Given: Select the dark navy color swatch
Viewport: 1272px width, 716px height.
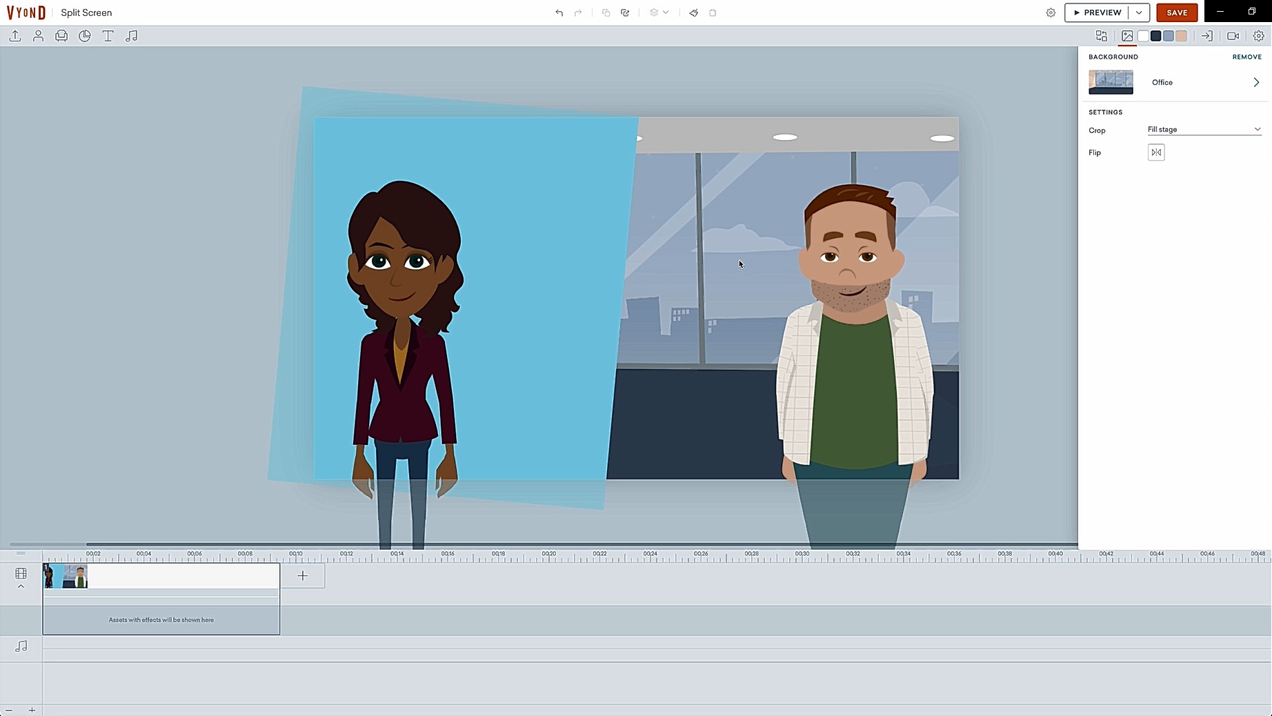Looking at the screenshot, I should point(1155,36).
